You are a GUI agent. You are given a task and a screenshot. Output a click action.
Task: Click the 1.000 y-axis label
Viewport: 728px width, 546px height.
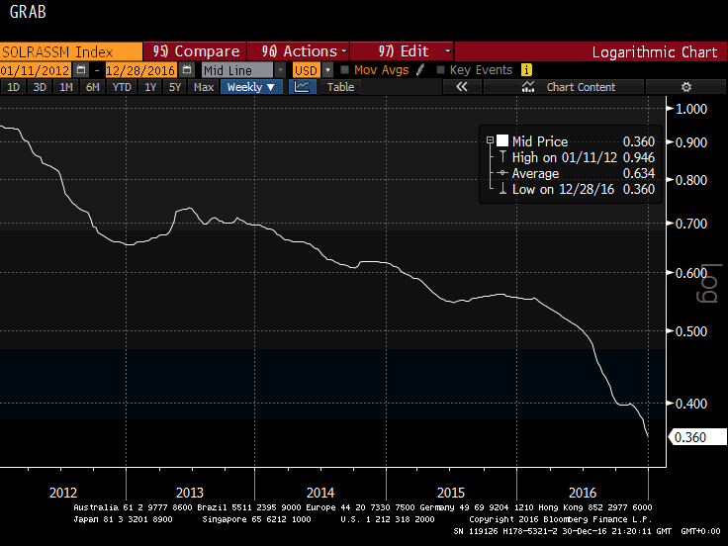pos(691,109)
